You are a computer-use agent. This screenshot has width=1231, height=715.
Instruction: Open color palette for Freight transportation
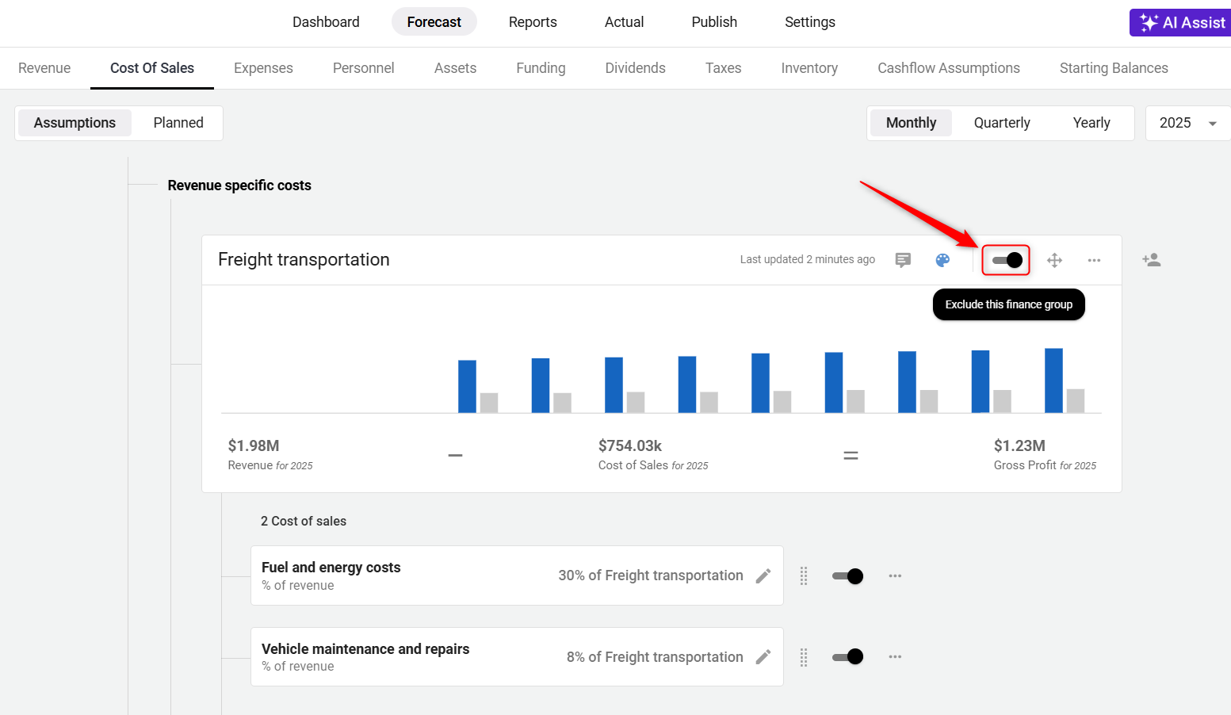point(942,260)
